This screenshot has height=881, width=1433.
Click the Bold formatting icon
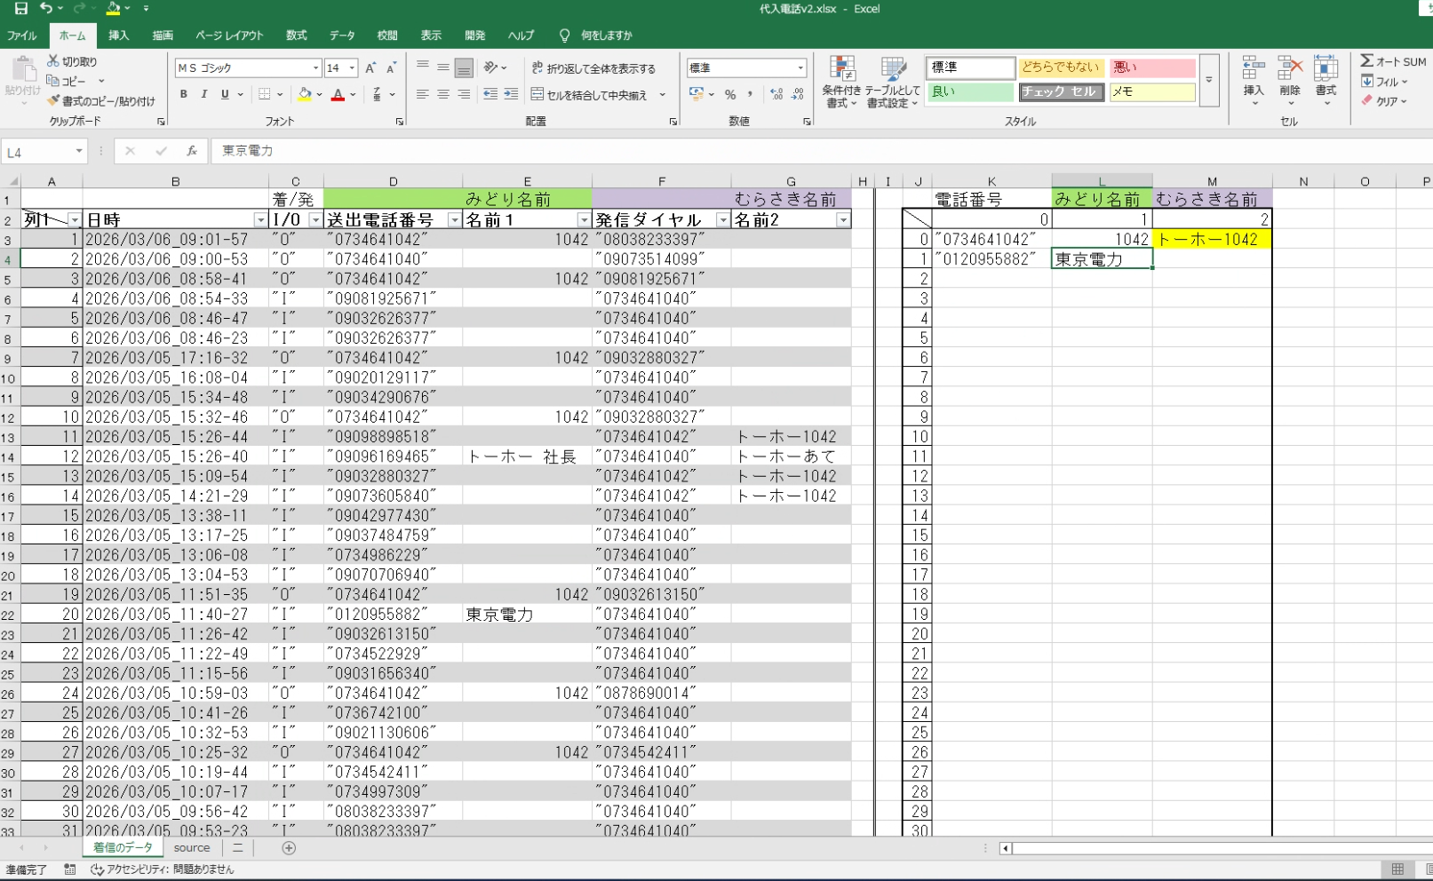[x=184, y=94]
